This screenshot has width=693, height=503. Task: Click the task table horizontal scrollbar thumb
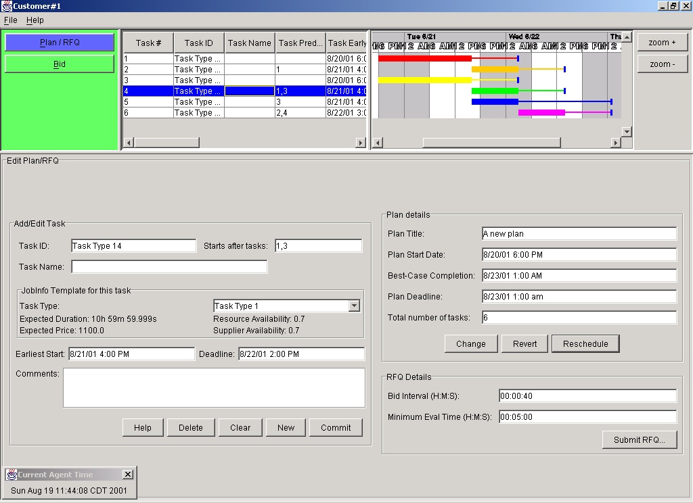point(167,143)
